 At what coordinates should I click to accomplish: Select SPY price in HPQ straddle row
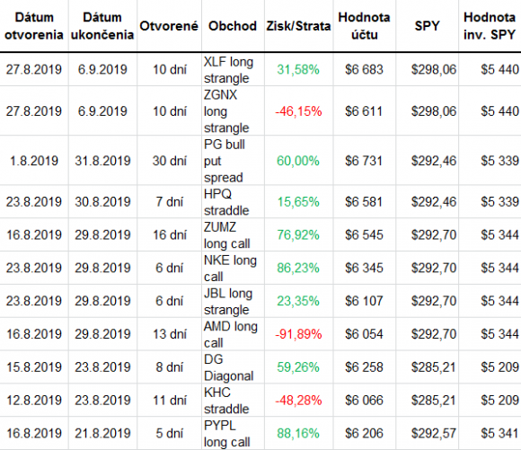pyautogui.click(x=434, y=202)
